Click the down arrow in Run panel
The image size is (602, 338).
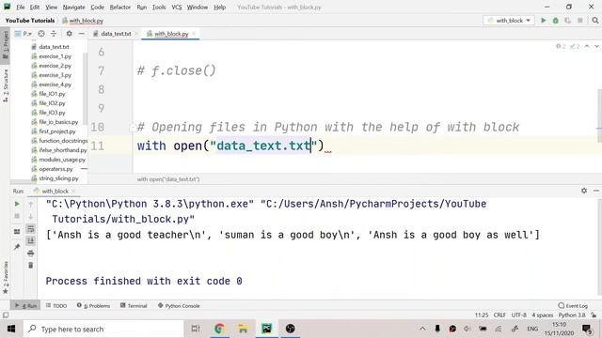31,216
